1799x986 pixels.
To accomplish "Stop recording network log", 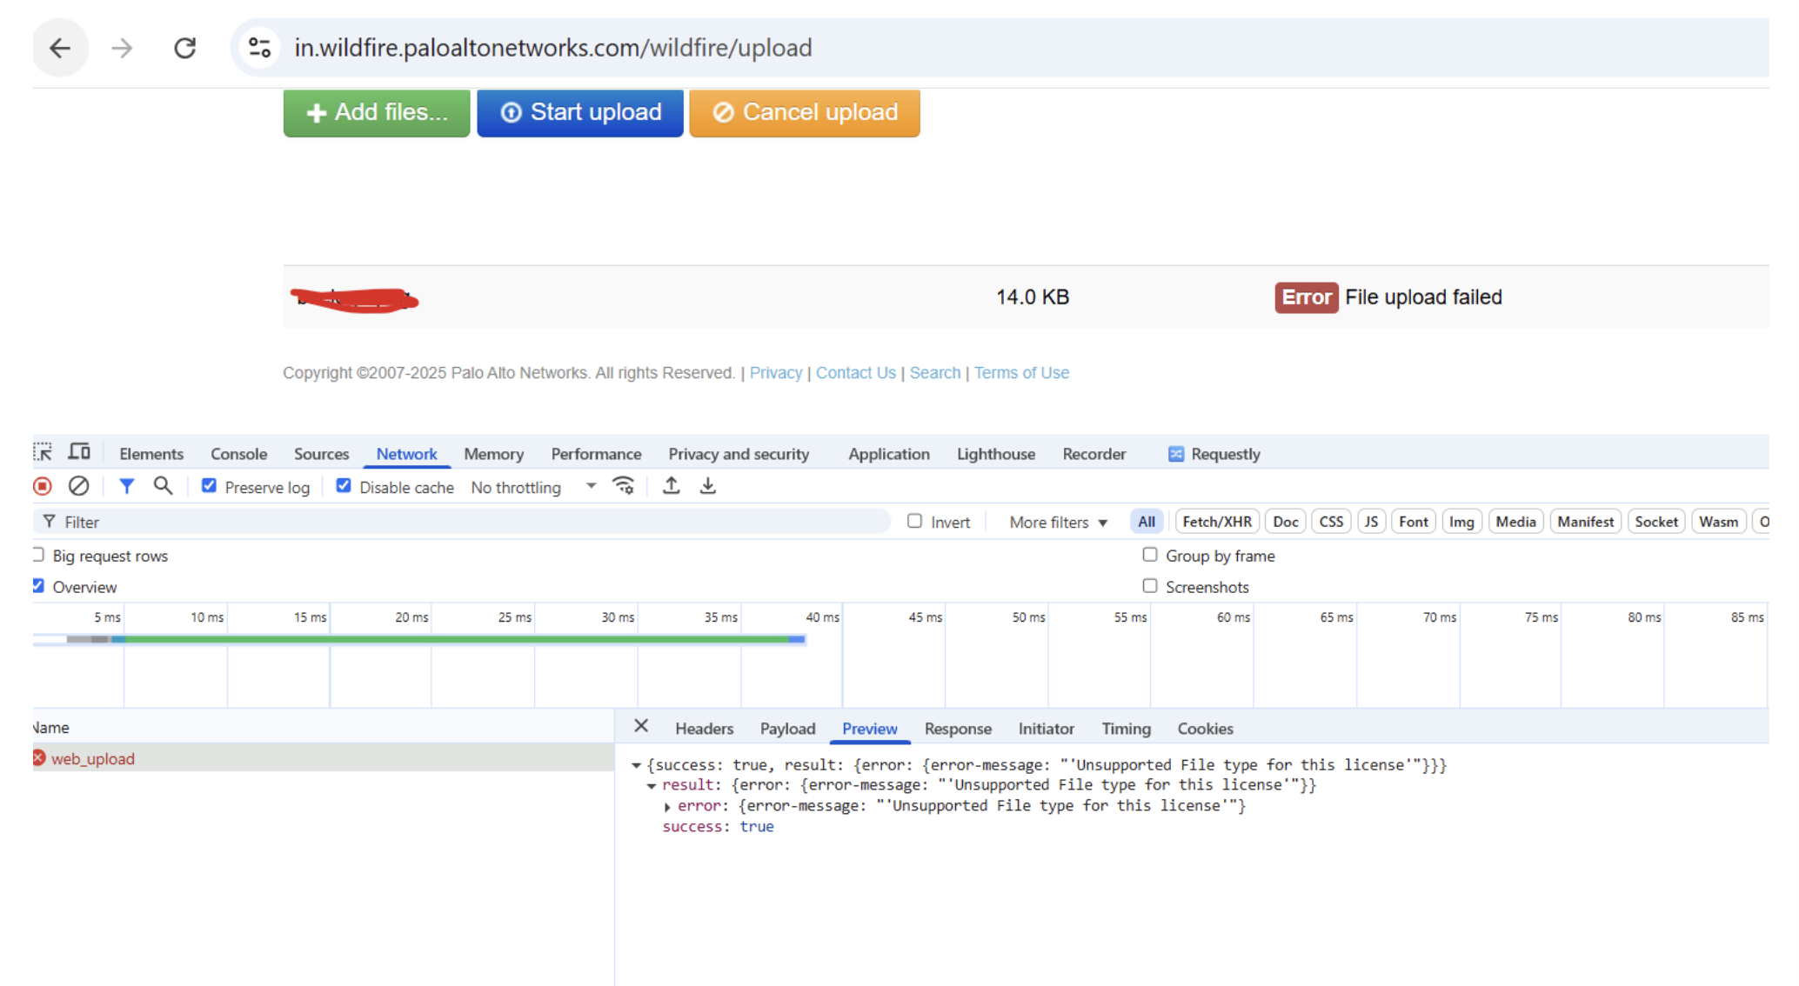I will (43, 486).
